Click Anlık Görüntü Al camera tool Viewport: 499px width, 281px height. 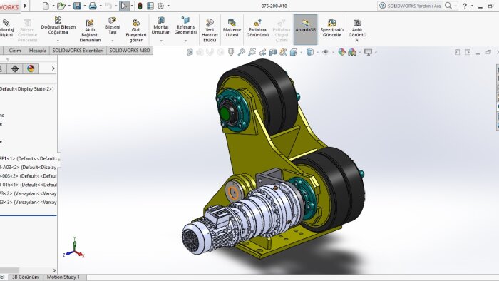(357, 31)
